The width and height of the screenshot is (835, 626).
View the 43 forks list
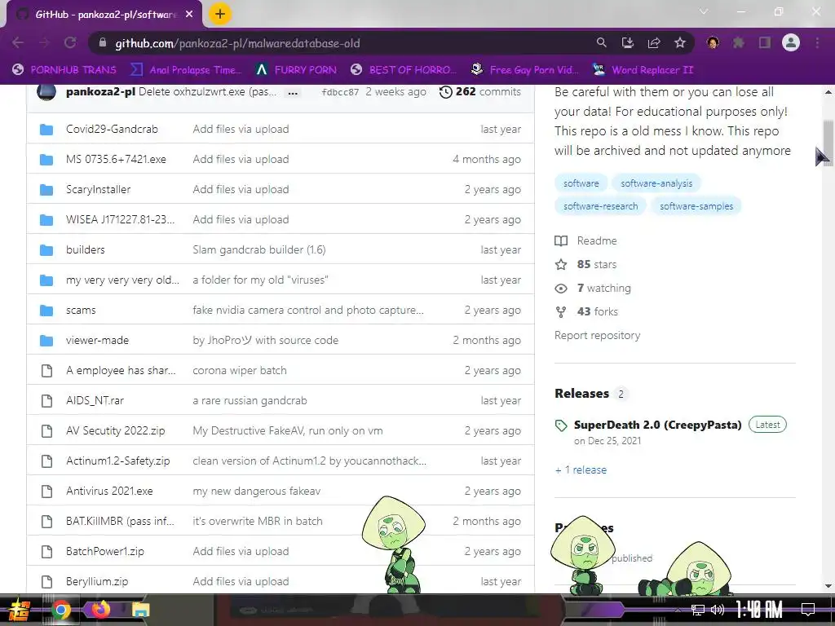pyautogui.click(x=586, y=312)
